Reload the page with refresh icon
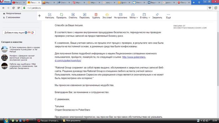 click(13, 8)
